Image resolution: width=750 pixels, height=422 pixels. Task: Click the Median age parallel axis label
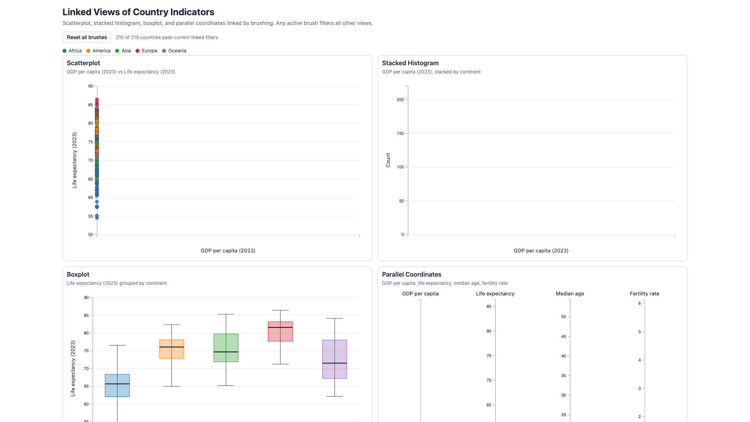[x=570, y=293]
